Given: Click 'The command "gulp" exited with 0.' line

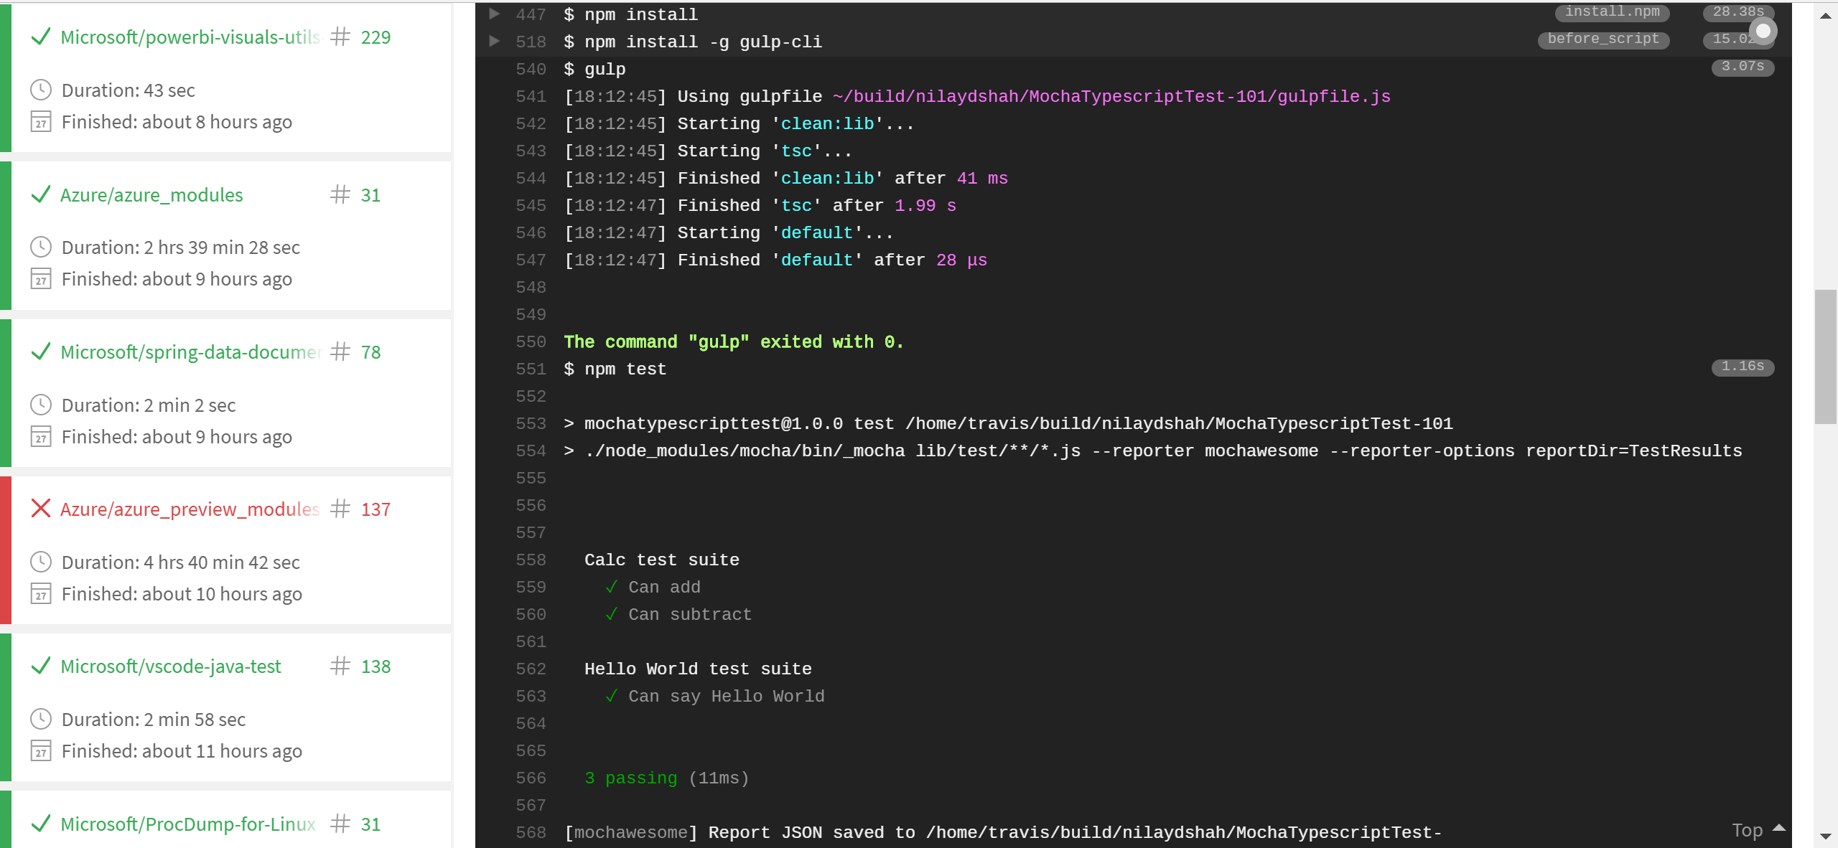Looking at the screenshot, I should pos(734,342).
